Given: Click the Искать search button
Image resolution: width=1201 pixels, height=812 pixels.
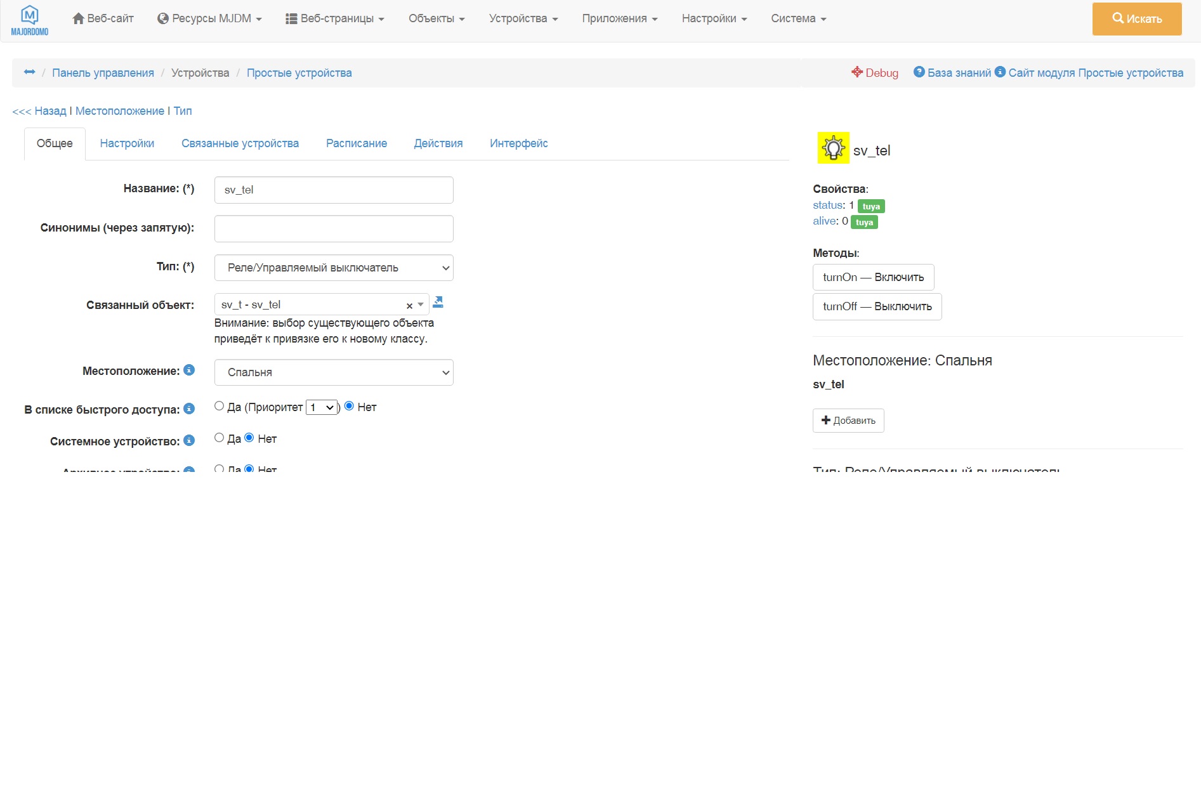Looking at the screenshot, I should [1137, 19].
